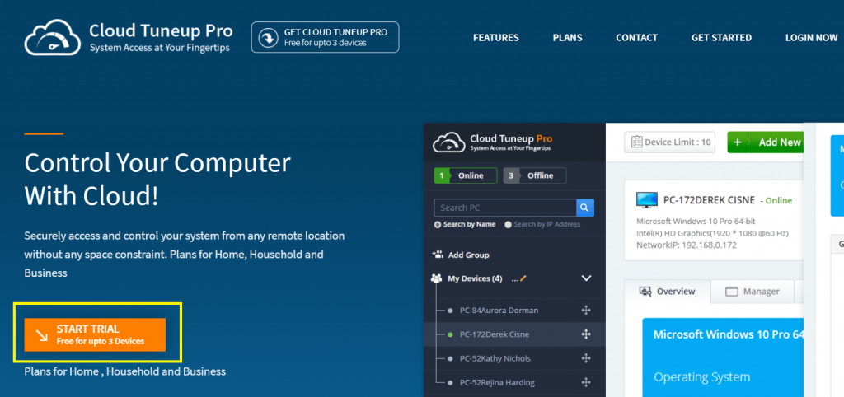Image resolution: width=844 pixels, height=397 pixels.
Task: Click the Plans for Home, Household and Business text
Action: point(125,371)
